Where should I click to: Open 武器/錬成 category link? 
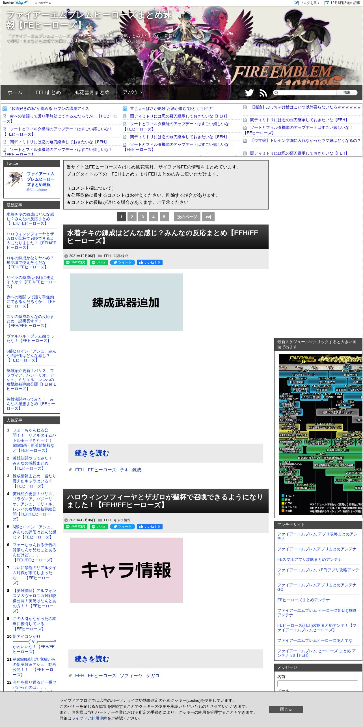coord(121,256)
